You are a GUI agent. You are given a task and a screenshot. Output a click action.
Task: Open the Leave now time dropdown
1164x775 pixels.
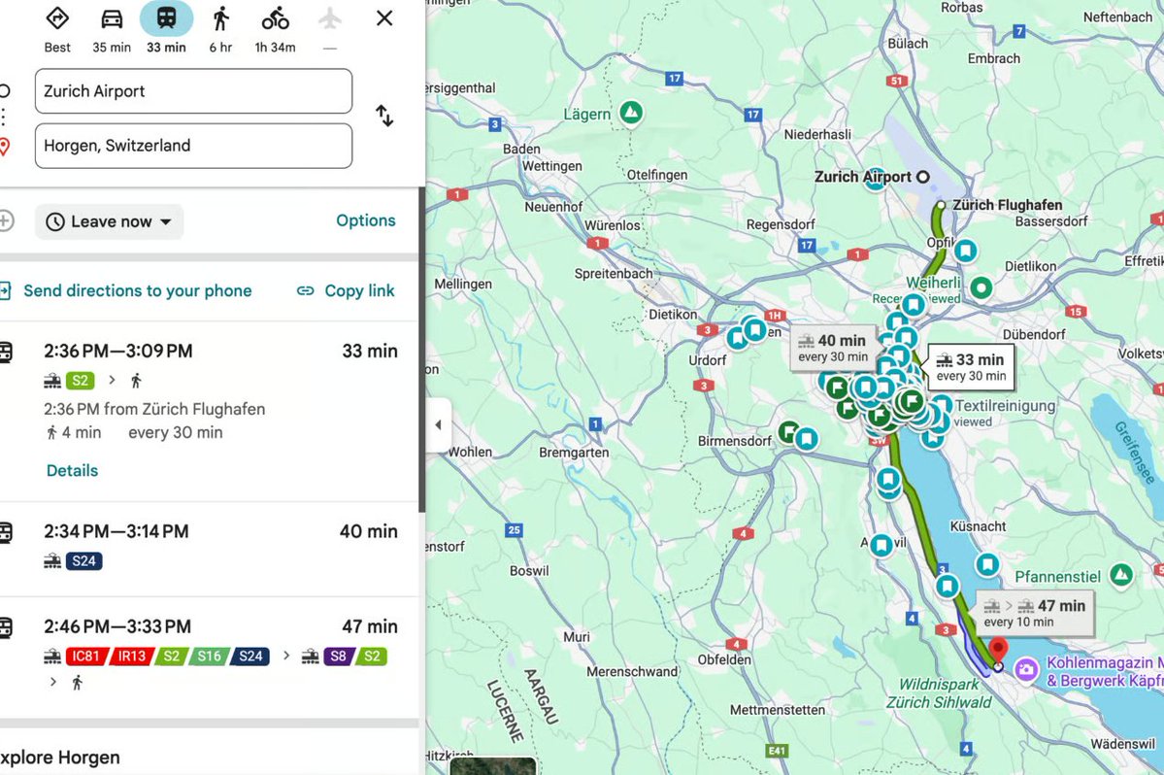coord(109,222)
